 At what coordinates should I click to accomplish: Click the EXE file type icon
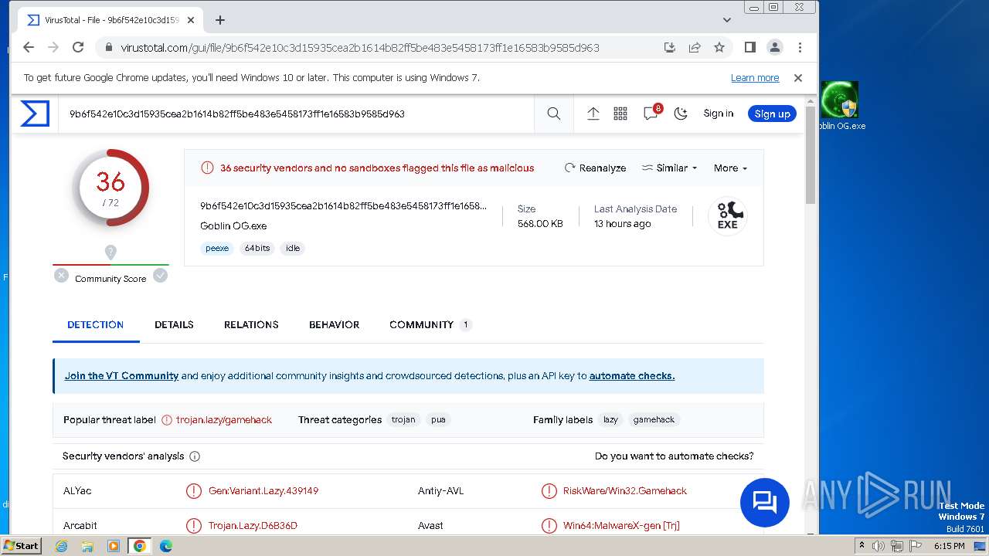(x=728, y=215)
